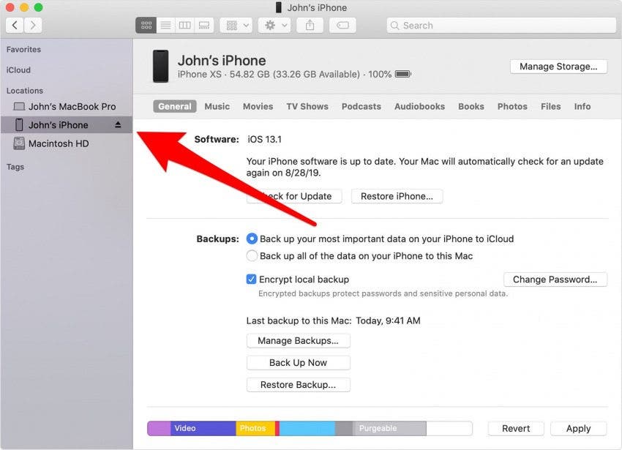Switch to list view in toolbar
The width and height of the screenshot is (622, 450).
tap(165, 26)
